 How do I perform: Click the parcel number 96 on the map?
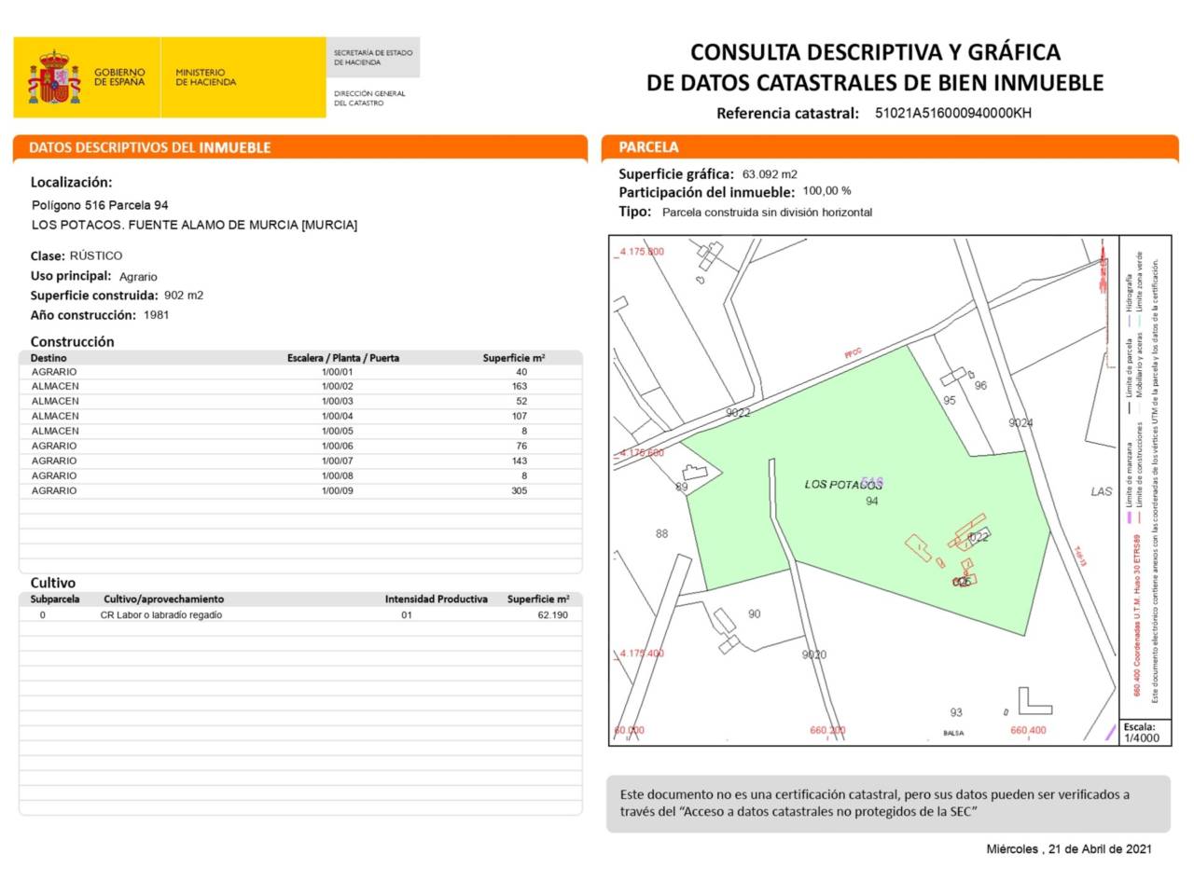[980, 385]
